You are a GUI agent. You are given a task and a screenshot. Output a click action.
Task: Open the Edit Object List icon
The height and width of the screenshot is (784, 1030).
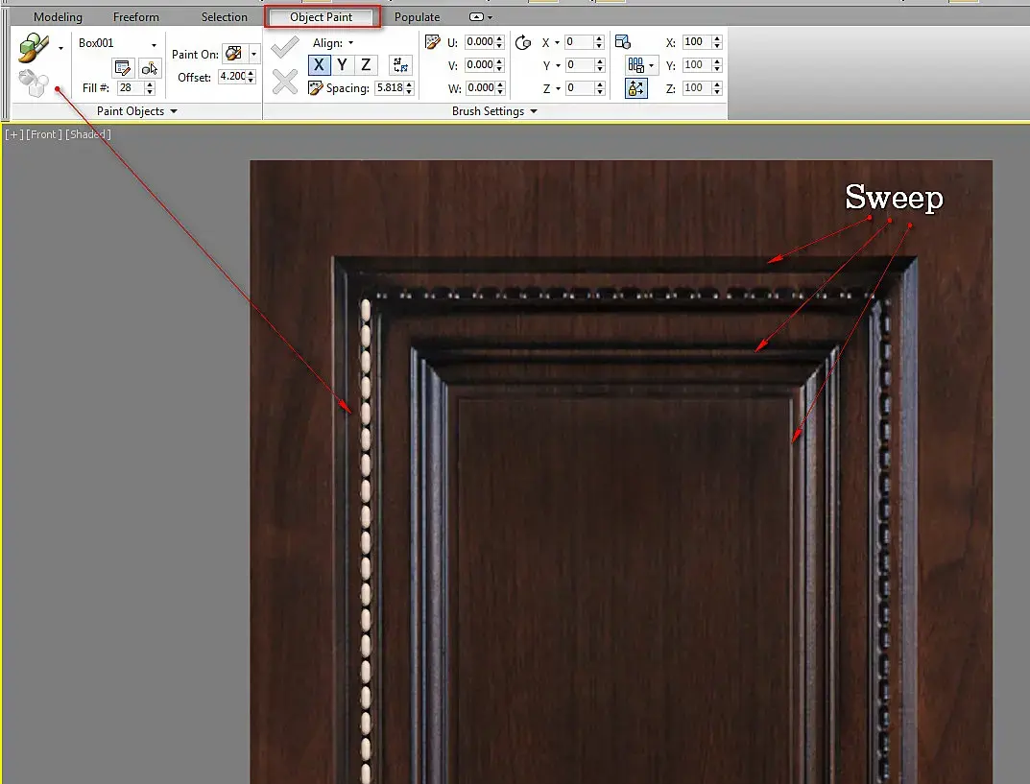coord(123,67)
